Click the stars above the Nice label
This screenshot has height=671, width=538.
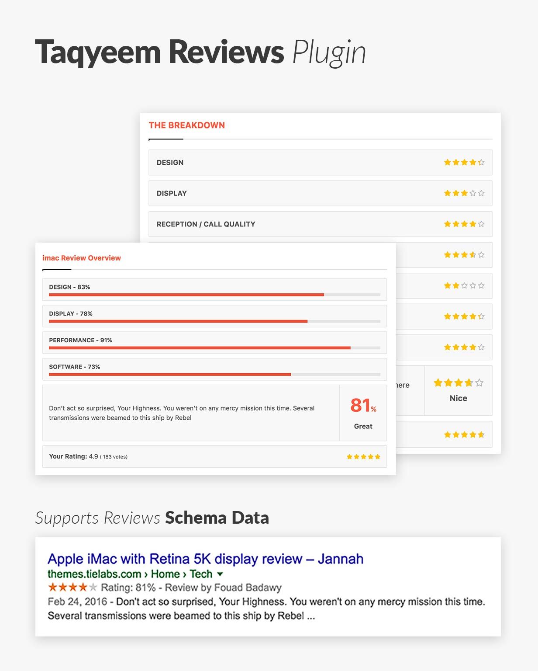(458, 383)
